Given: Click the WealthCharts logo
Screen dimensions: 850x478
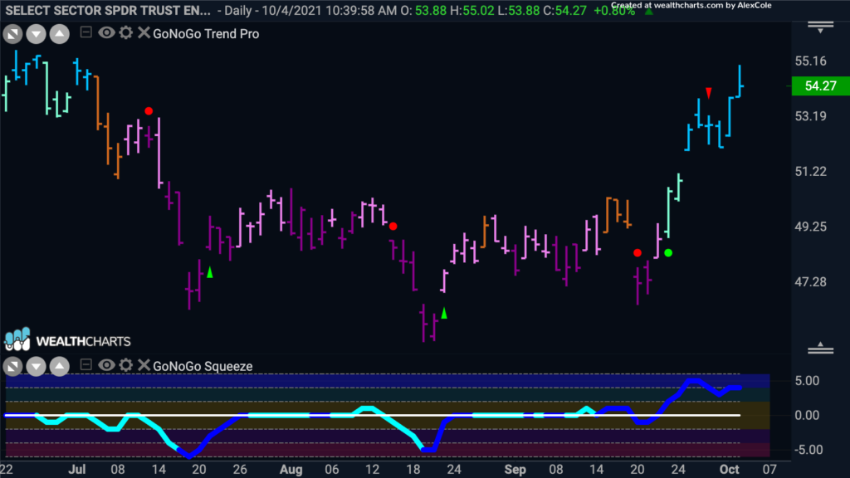Looking at the screenshot, I should tap(68, 339).
